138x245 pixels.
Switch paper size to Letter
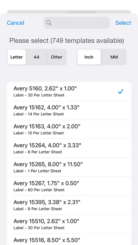pyautogui.click(x=17, y=57)
